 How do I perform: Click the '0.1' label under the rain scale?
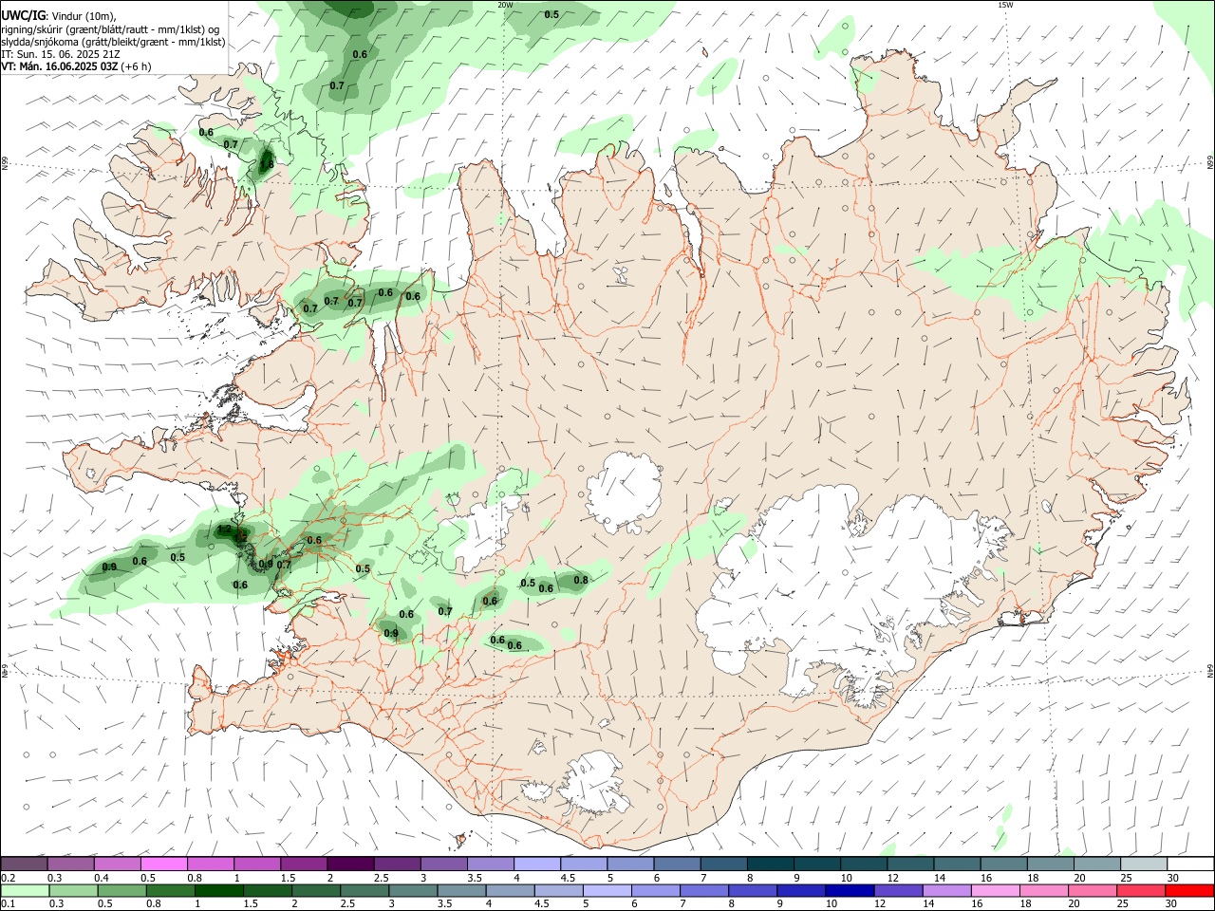pos(8,903)
